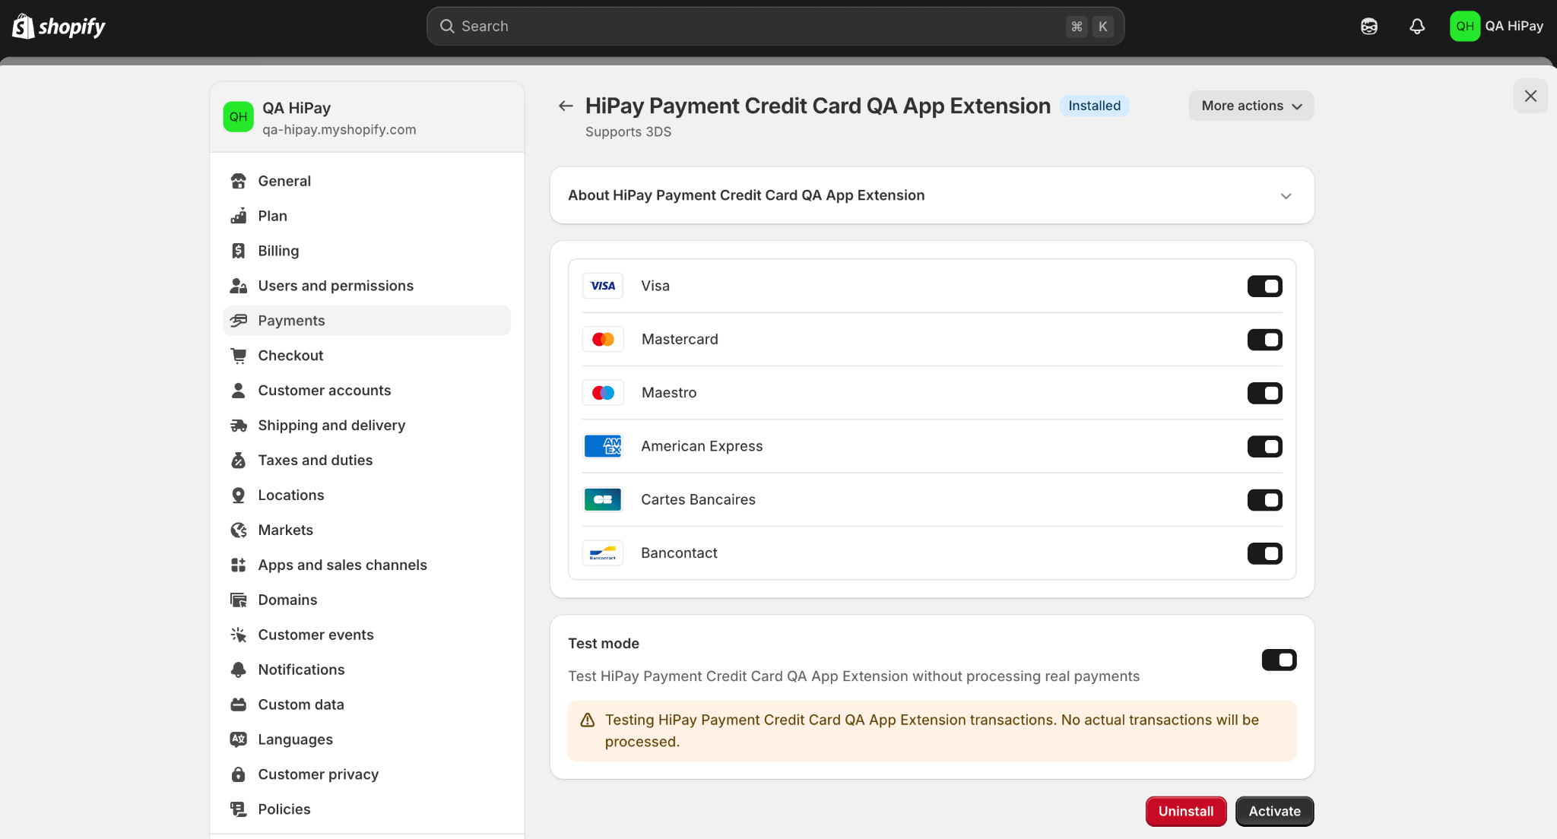This screenshot has width=1557, height=839.
Task: Click the Checkout cart icon
Action: click(x=239, y=356)
